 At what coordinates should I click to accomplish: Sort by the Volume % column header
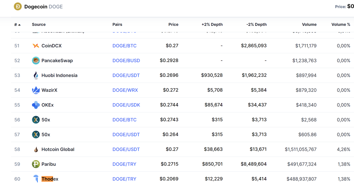[x=341, y=24]
